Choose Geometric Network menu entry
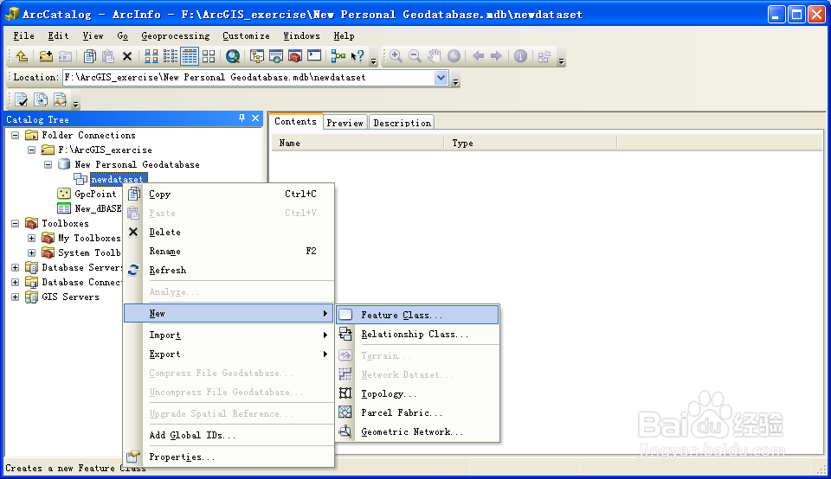This screenshot has width=831, height=479. pyautogui.click(x=417, y=432)
